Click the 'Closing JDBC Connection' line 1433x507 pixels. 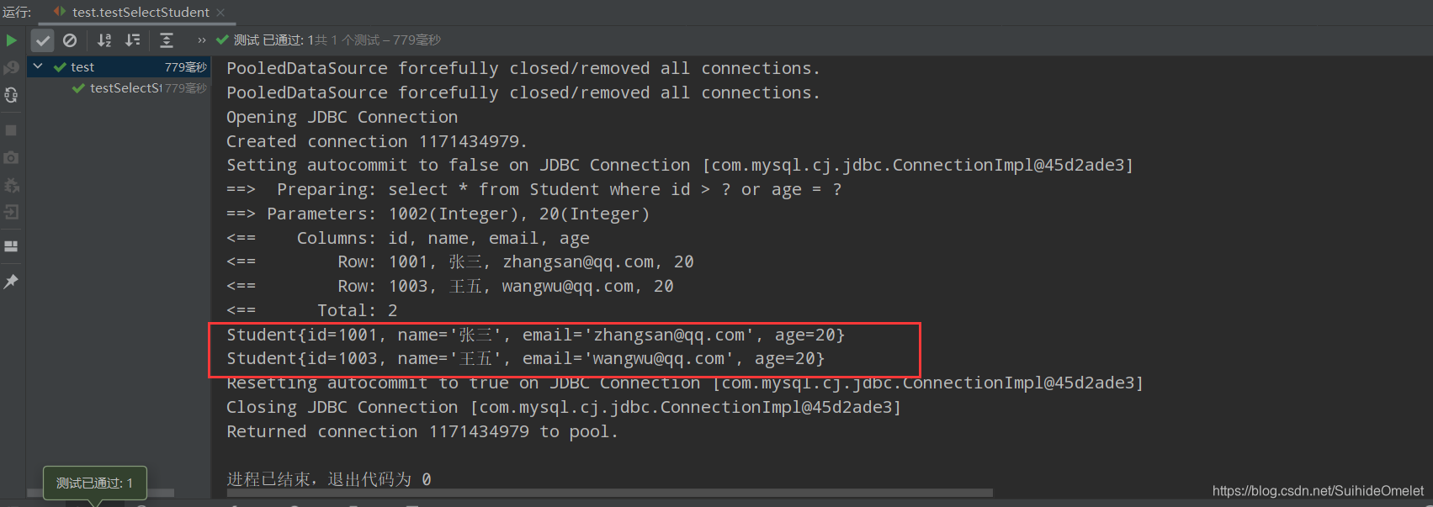(564, 407)
